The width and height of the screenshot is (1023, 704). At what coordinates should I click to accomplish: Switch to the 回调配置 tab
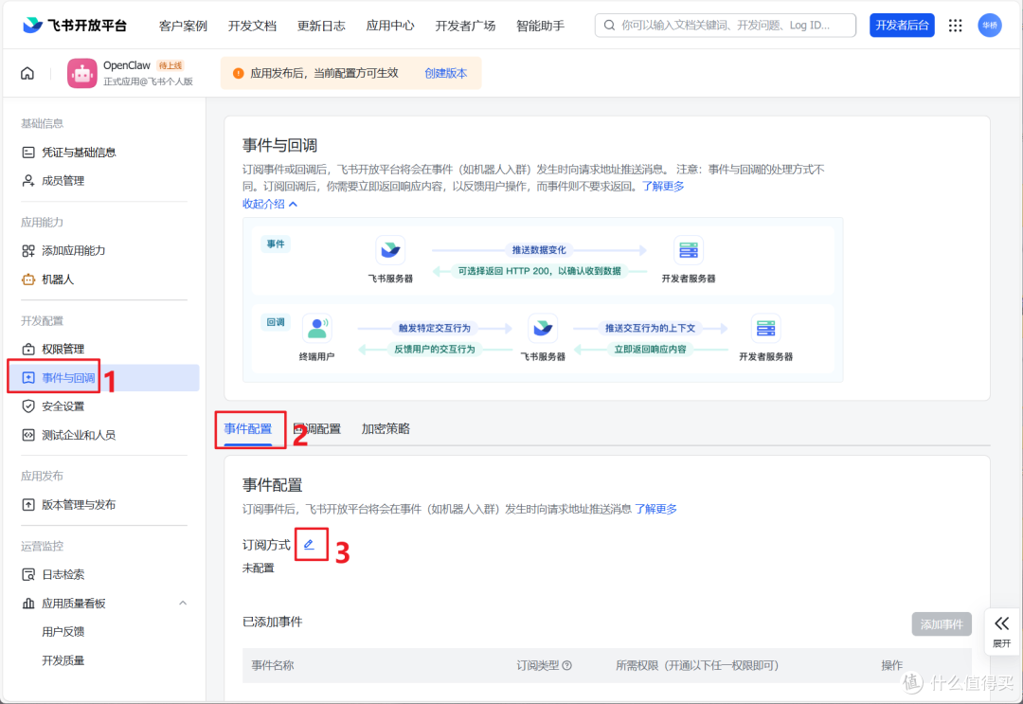click(x=317, y=428)
